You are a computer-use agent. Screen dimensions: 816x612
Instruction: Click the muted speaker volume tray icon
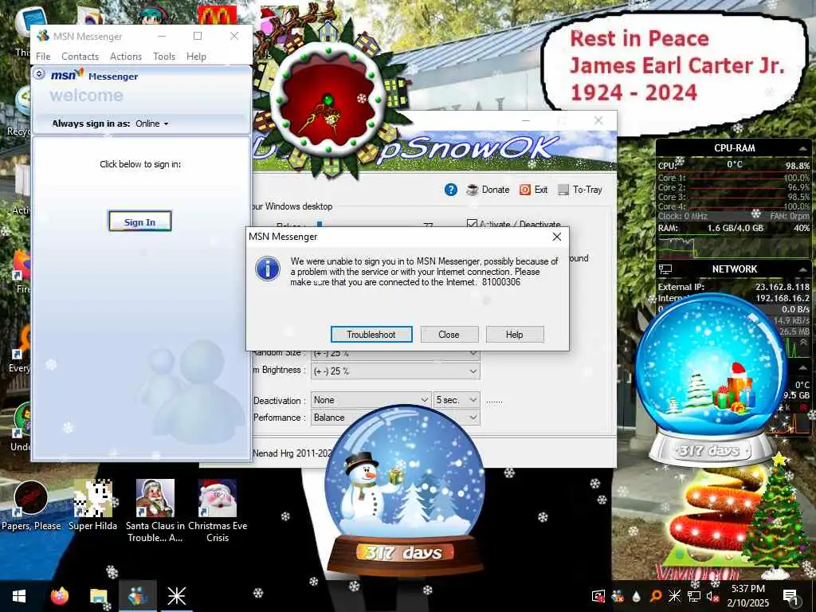point(712,597)
